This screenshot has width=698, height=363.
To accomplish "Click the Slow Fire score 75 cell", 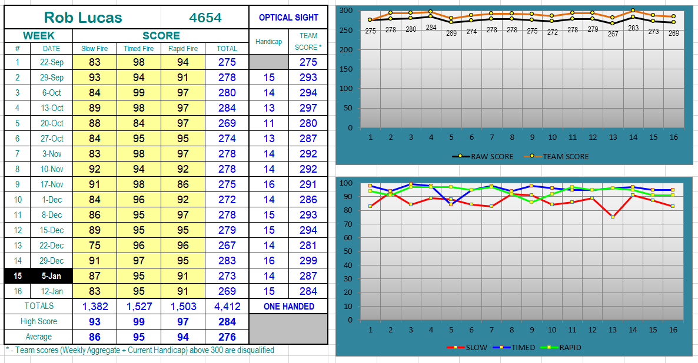I will coord(94,246).
